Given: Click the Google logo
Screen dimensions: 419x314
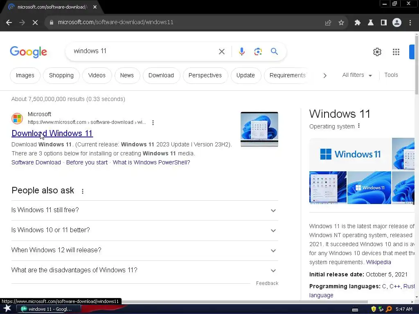Looking at the screenshot, I should point(28,52).
